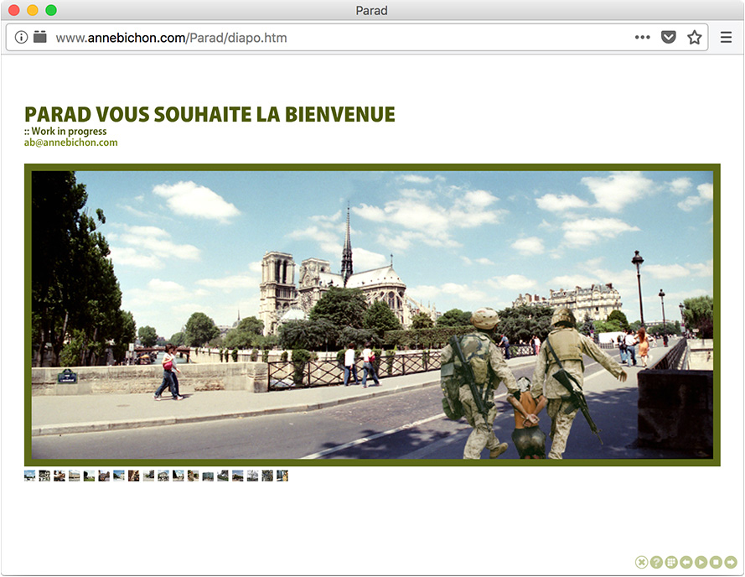This screenshot has width=745, height=577.
Task: Toggle the thumbnail grid view icon
Action: [x=671, y=562]
